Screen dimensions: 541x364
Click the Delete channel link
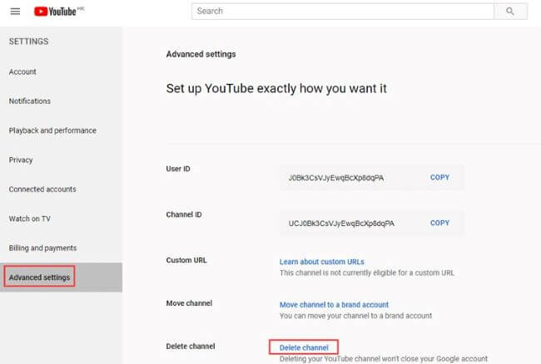click(x=304, y=347)
